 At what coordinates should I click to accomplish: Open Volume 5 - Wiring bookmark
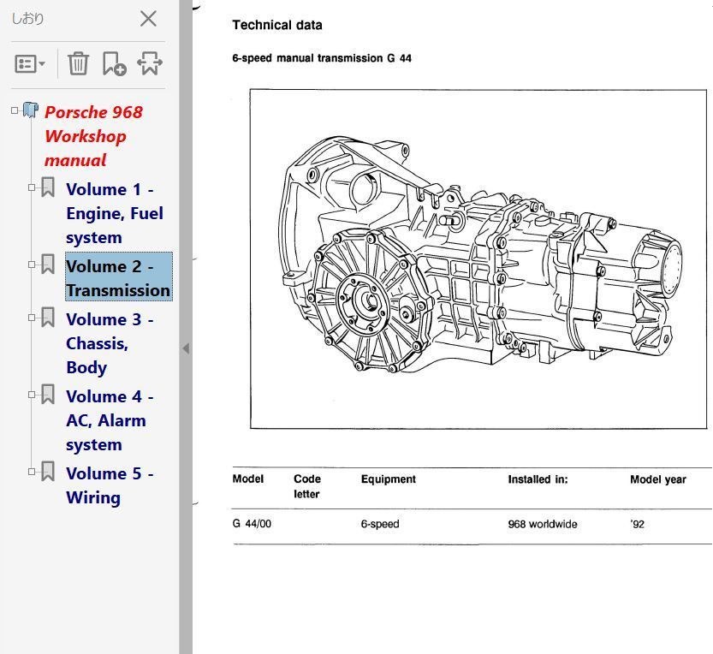click(110, 485)
